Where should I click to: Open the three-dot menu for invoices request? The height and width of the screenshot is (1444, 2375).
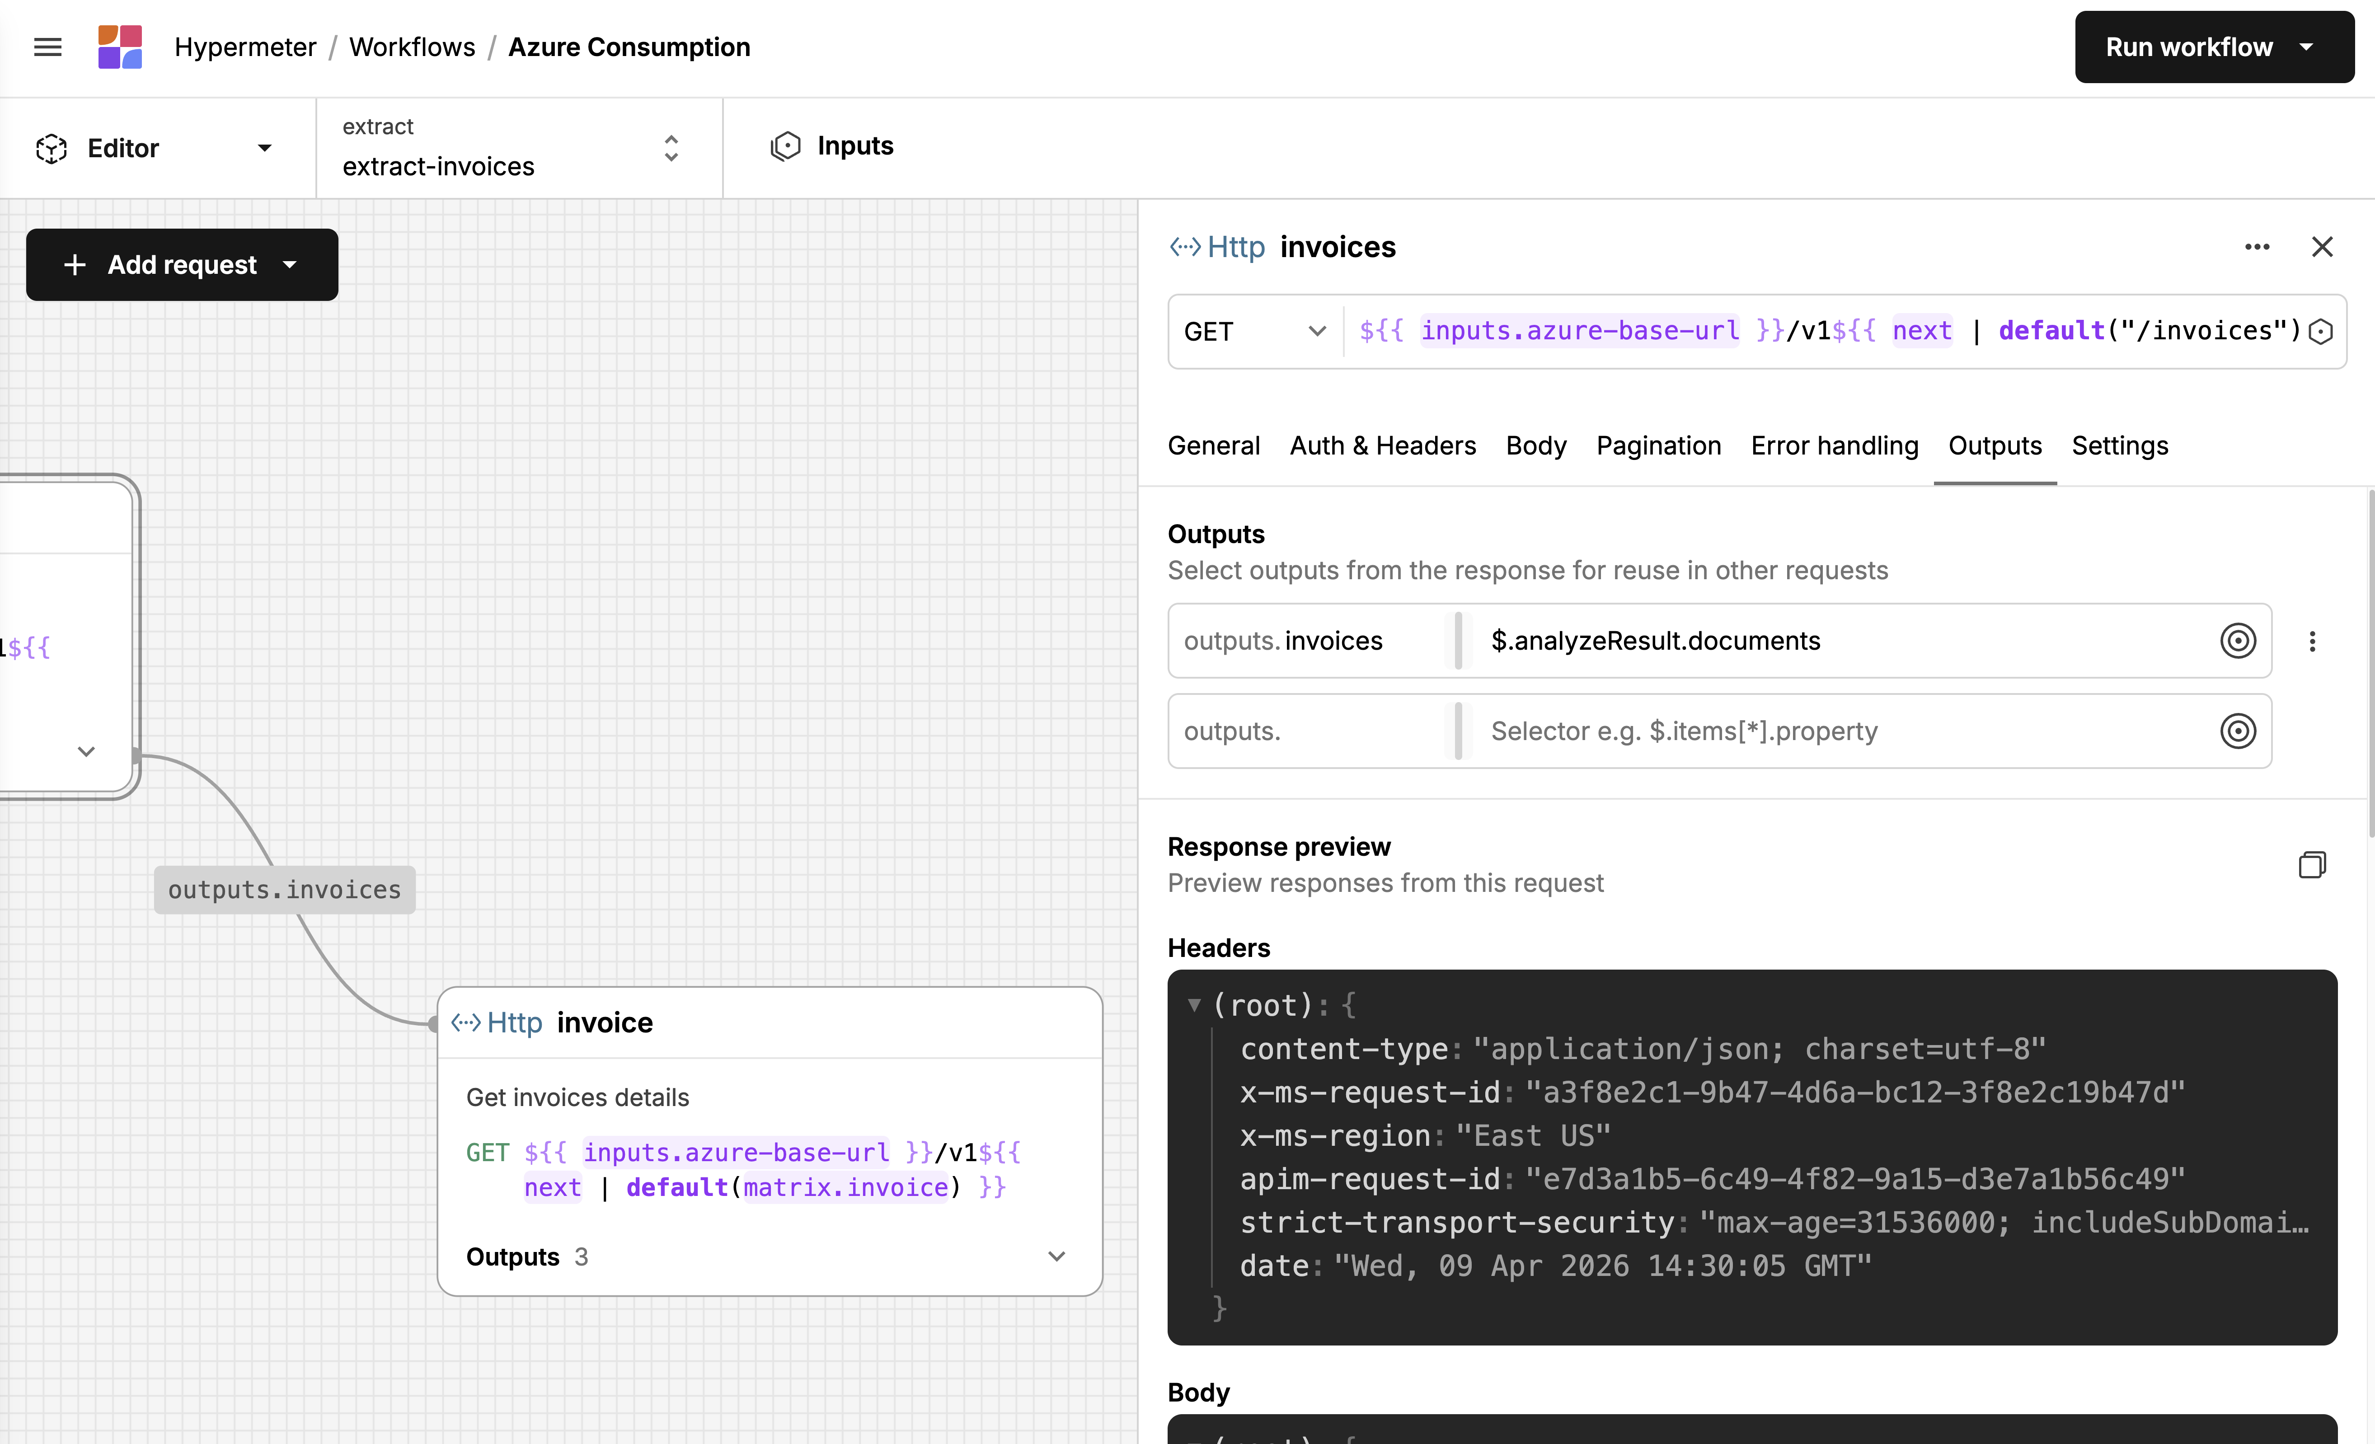[2257, 247]
